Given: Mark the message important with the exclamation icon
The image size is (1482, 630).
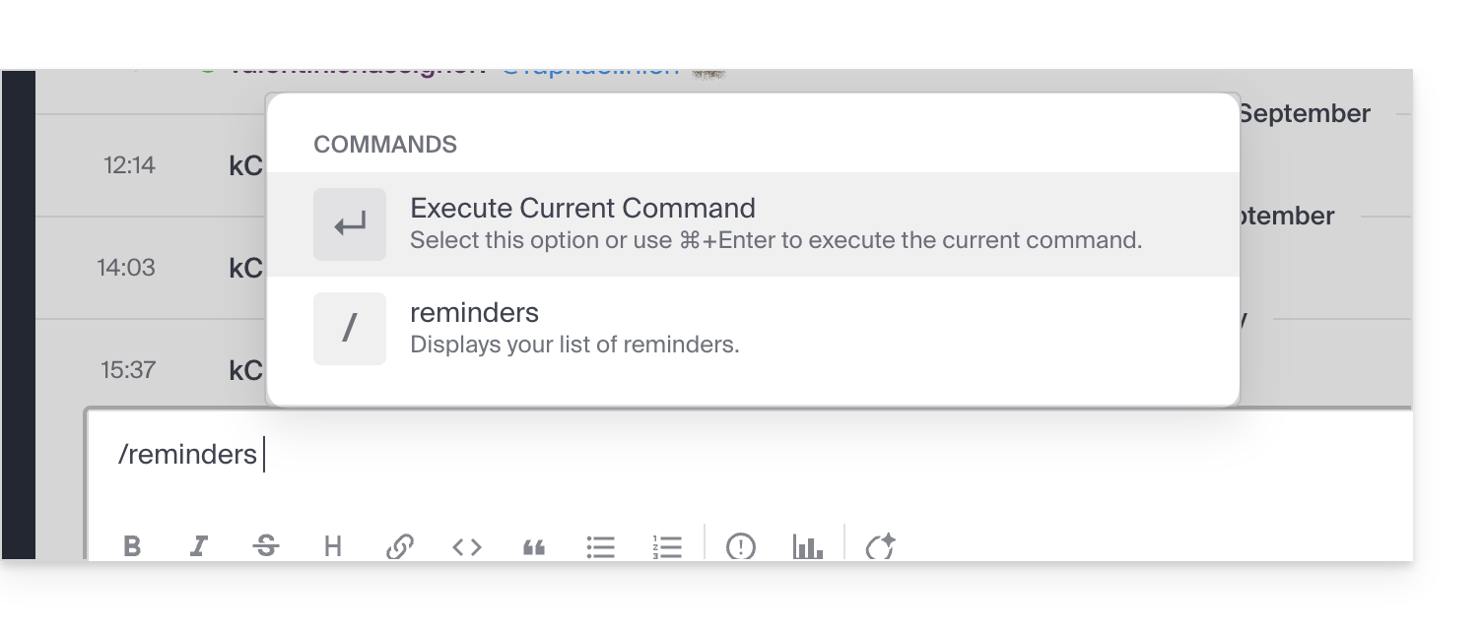Looking at the screenshot, I should click(x=741, y=546).
